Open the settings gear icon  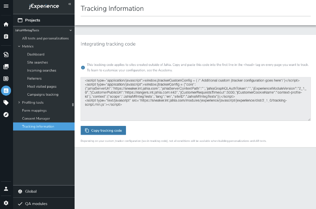[6, 203]
